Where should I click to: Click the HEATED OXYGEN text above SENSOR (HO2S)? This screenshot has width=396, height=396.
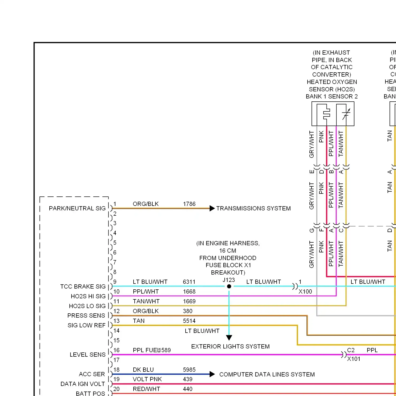pos(332,82)
